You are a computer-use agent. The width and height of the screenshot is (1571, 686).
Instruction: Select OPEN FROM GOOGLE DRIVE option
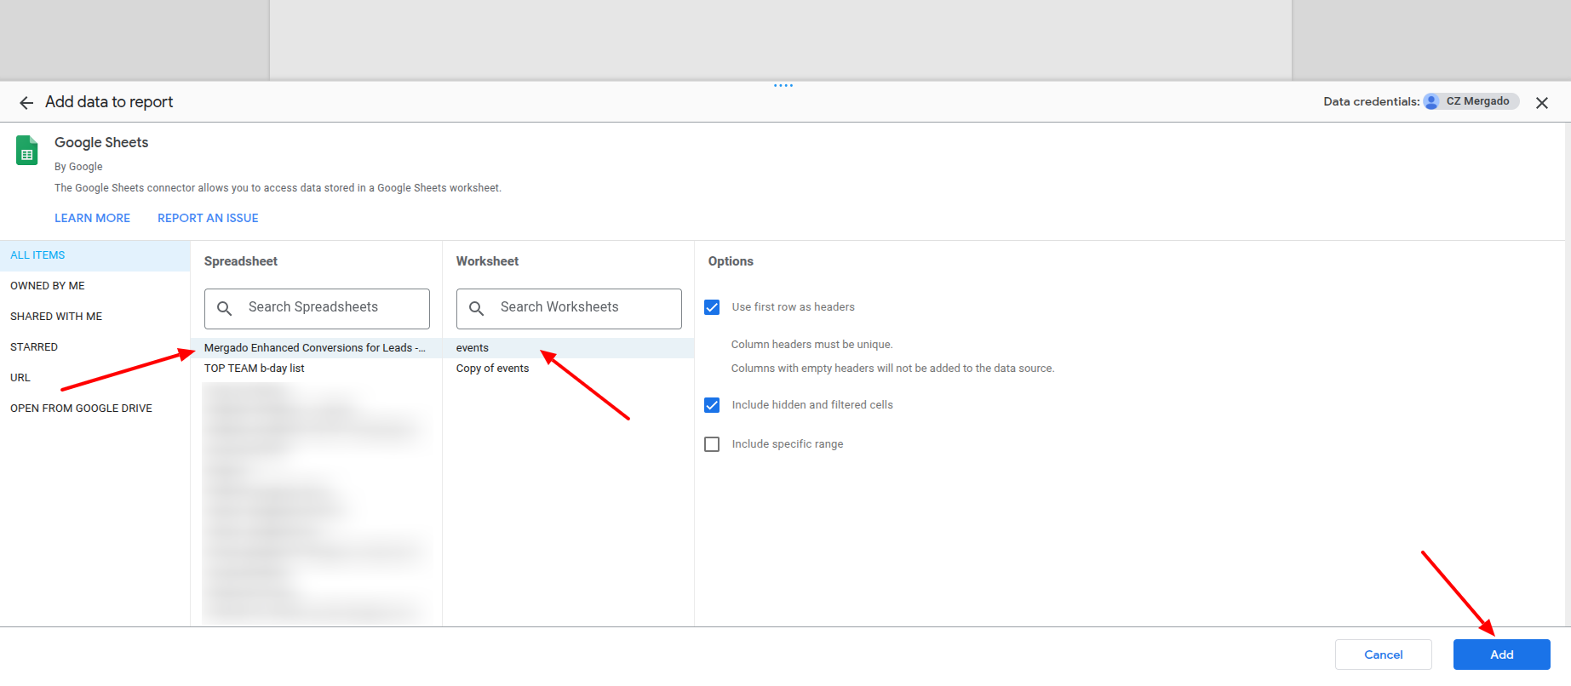[95, 409]
